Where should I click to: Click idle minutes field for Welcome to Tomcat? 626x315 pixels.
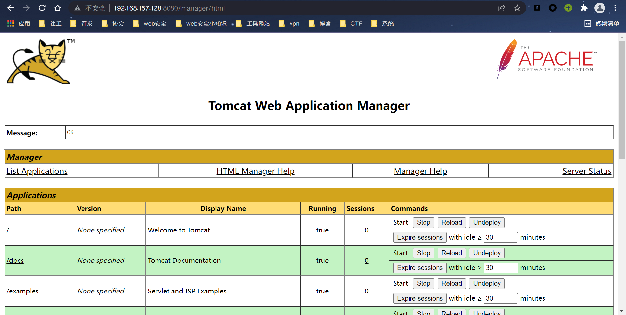[x=501, y=237]
